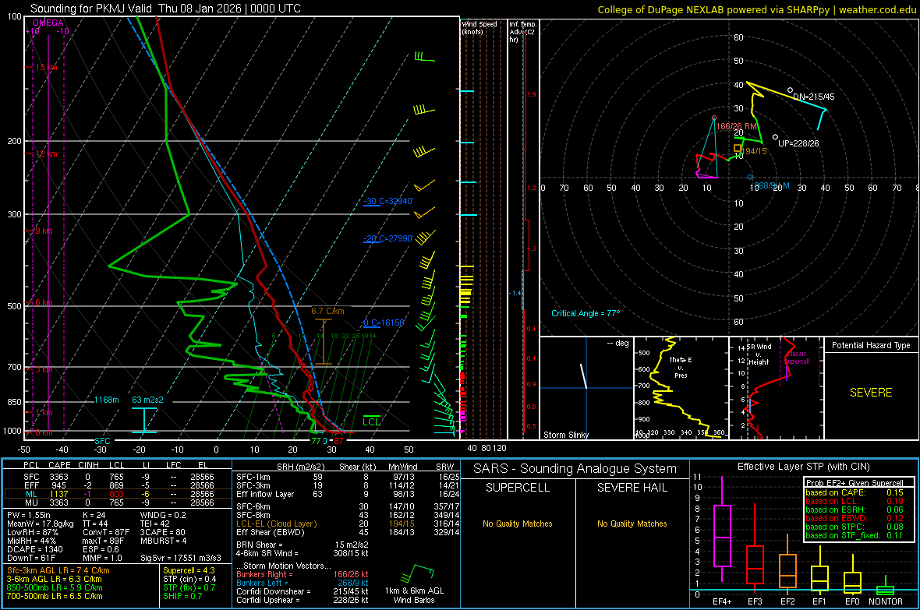Click the Supercell = 4.3 parameter

(x=189, y=570)
